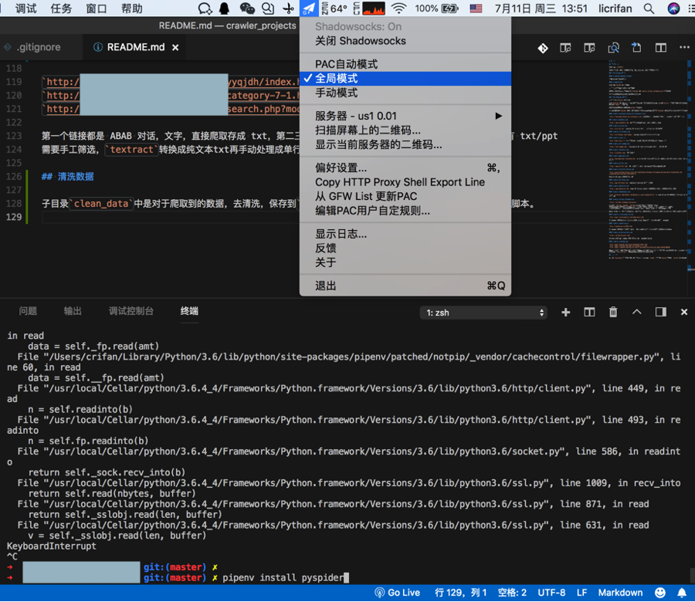Open 关于 about entry
The width and height of the screenshot is (695, 602).
(405, 262)
